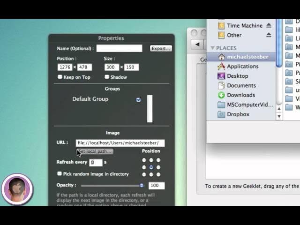
Task: Adjust the Opacity slider
Action: pyautogui.click(x=141, y=186)
